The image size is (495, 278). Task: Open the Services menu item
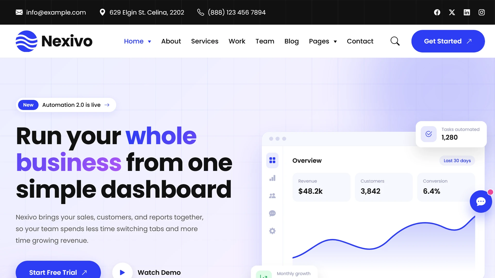point(205,41)
